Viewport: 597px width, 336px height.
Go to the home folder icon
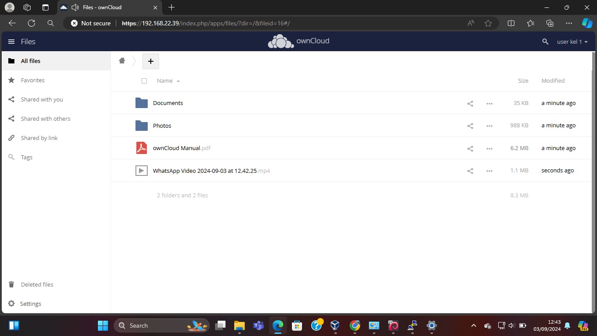coord(122,61)
